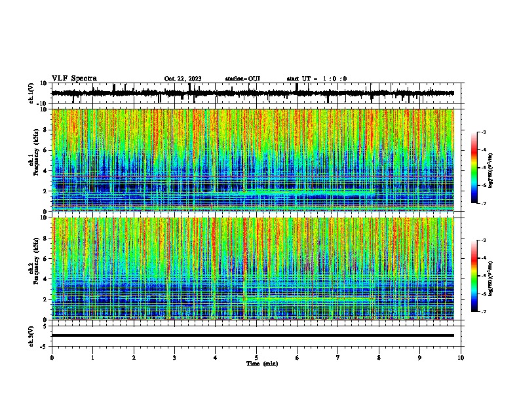Click the time axis tick label "10"
The width and height of the screenshot is (519, 401).
tap(461, 358)
